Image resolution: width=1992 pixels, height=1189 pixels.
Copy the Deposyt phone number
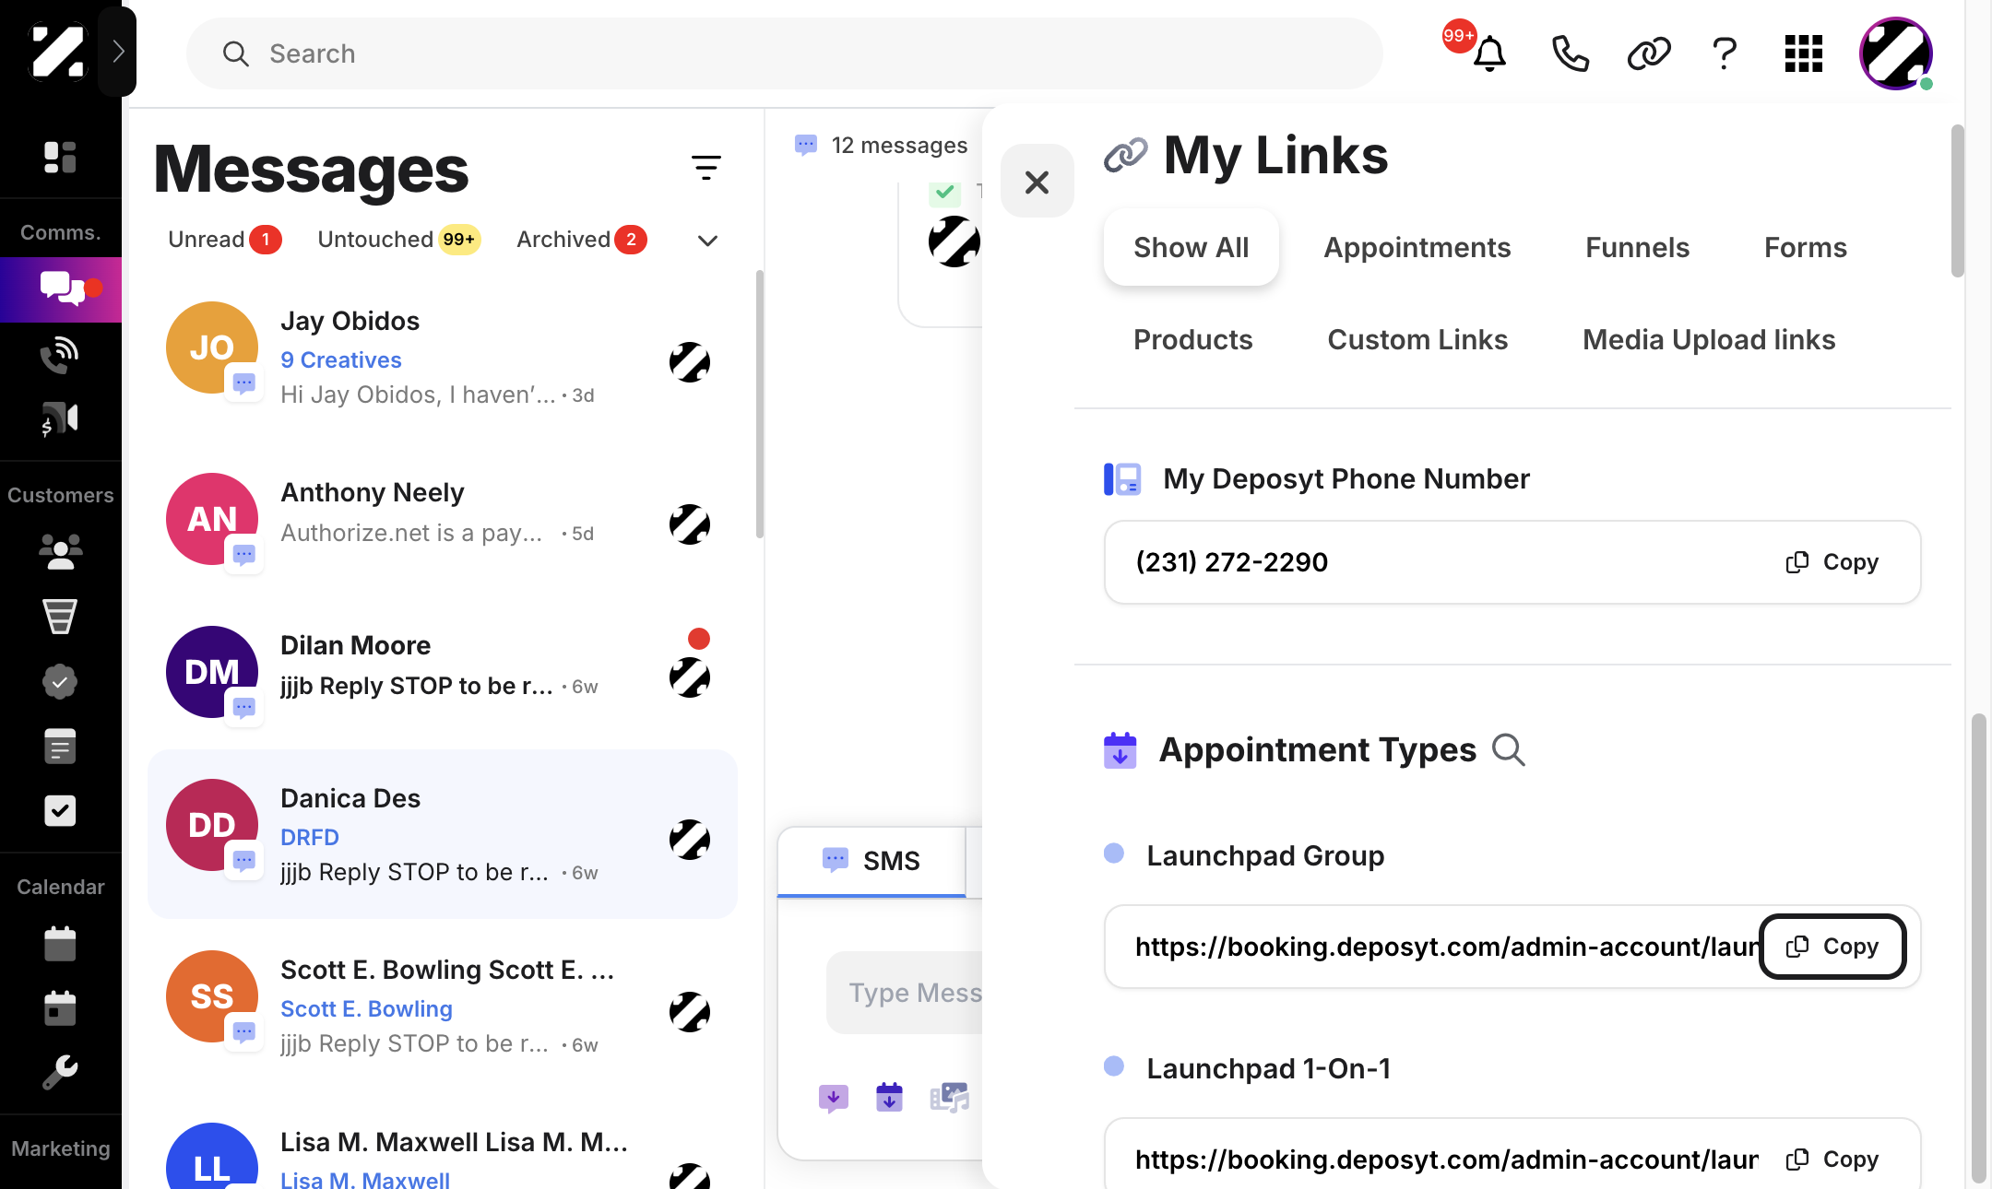point(1832,562)
